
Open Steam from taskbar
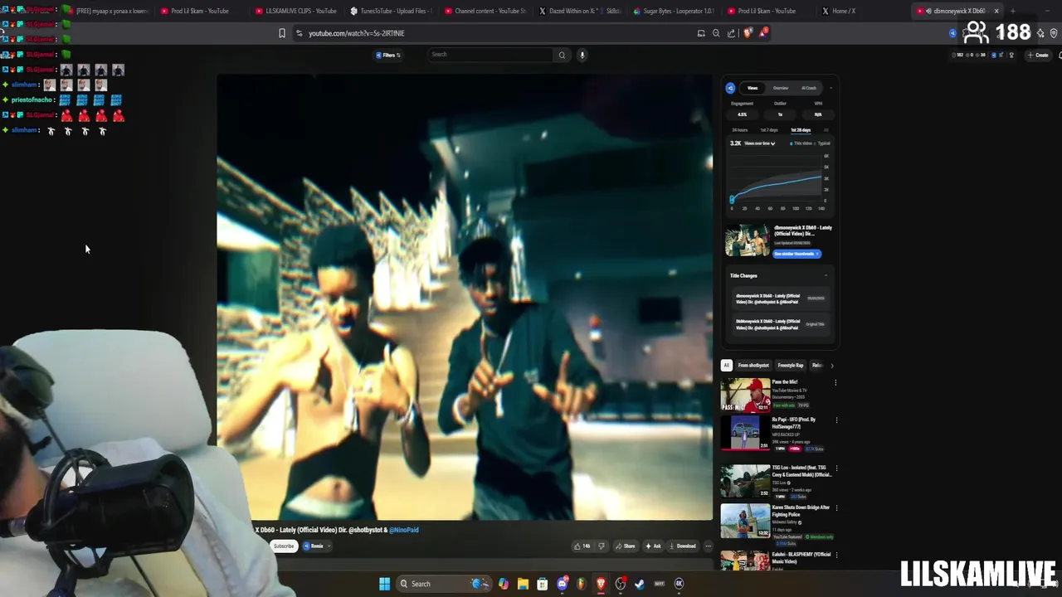coord(640,584)
